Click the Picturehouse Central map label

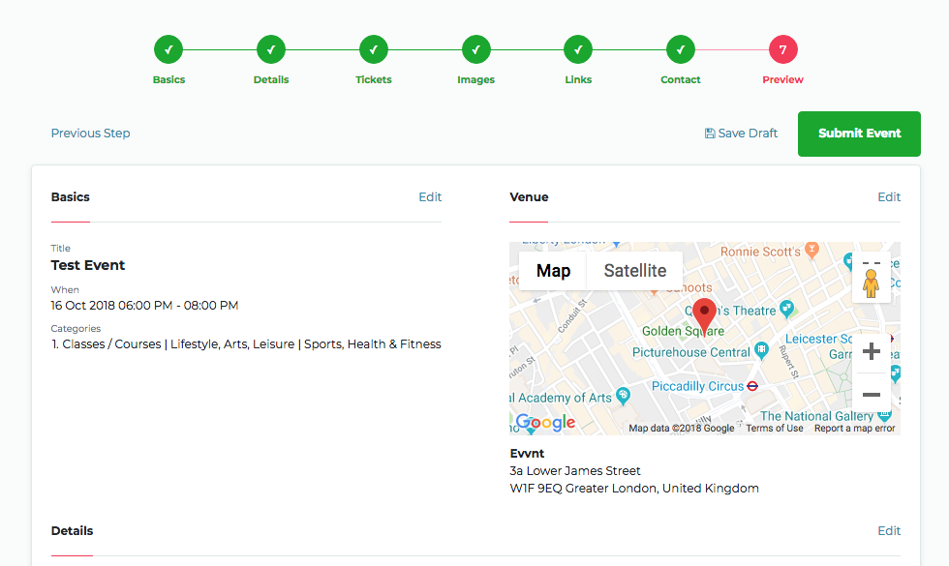coord(691,352)
